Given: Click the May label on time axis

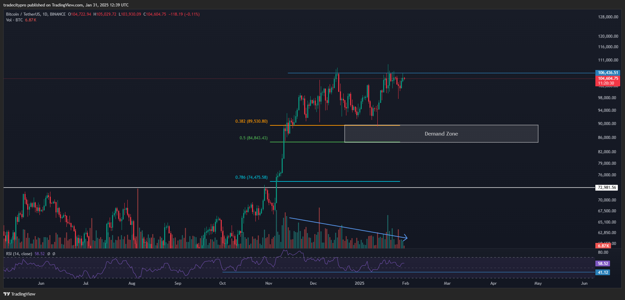Looking at the screenshot, I should [538, 283].
